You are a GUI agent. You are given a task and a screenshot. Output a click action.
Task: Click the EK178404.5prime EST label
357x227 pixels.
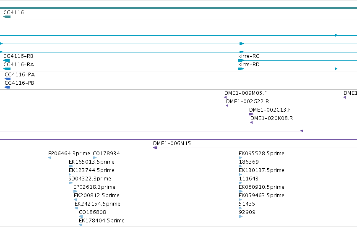(102, 220)
